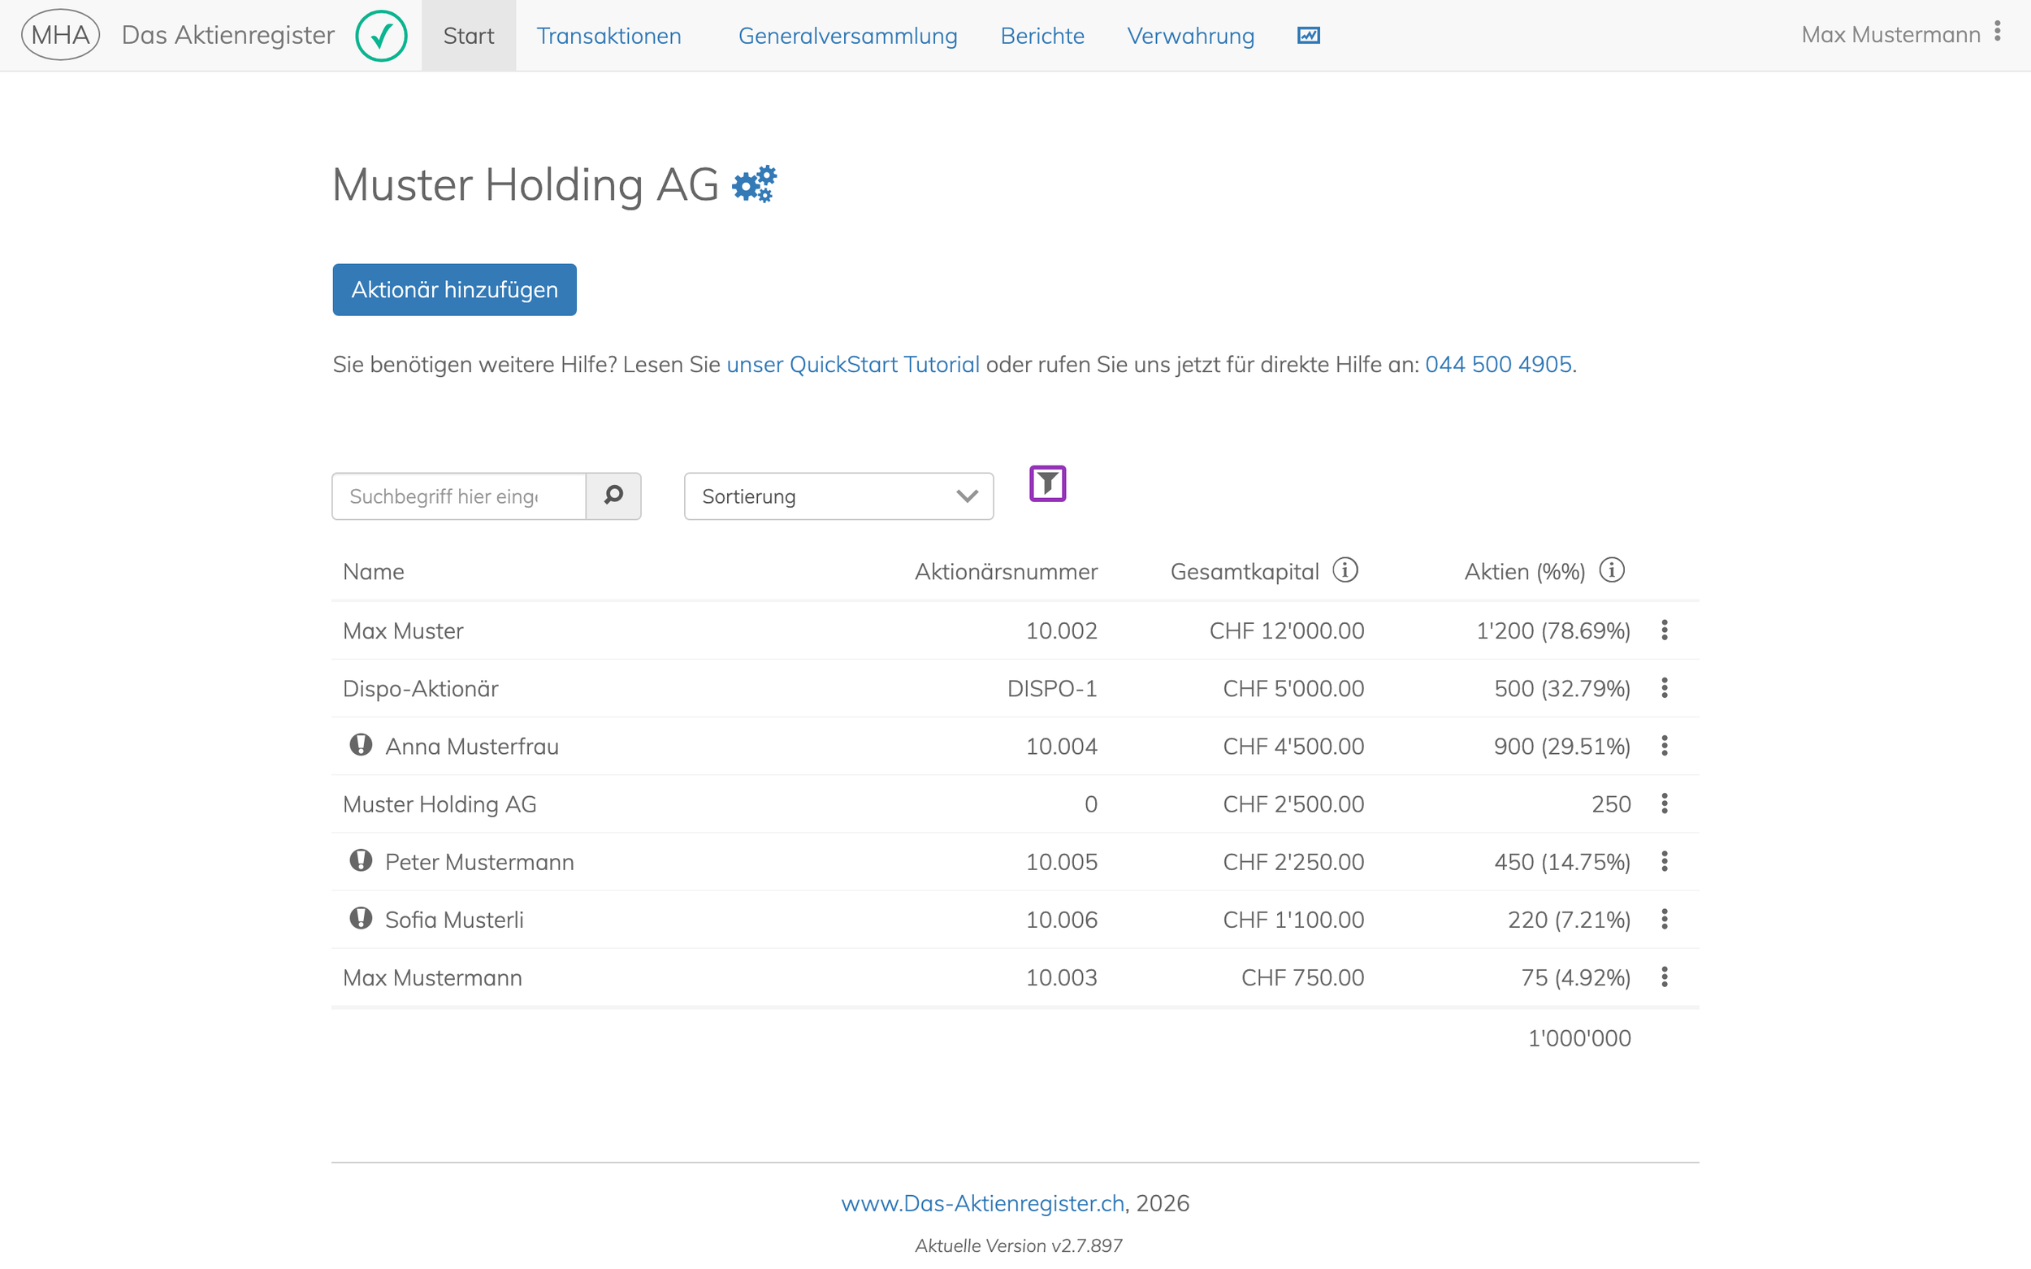This screenshot has width=2031, height=1269.
Task: Open the chart icon in navigation bar
Action: point(1309,35)
